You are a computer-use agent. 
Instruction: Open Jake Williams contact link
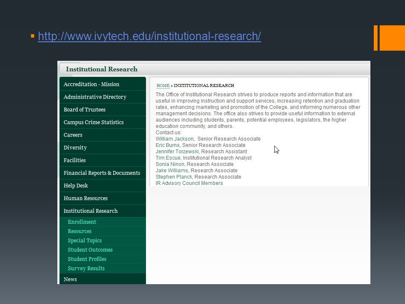[172, 171]
